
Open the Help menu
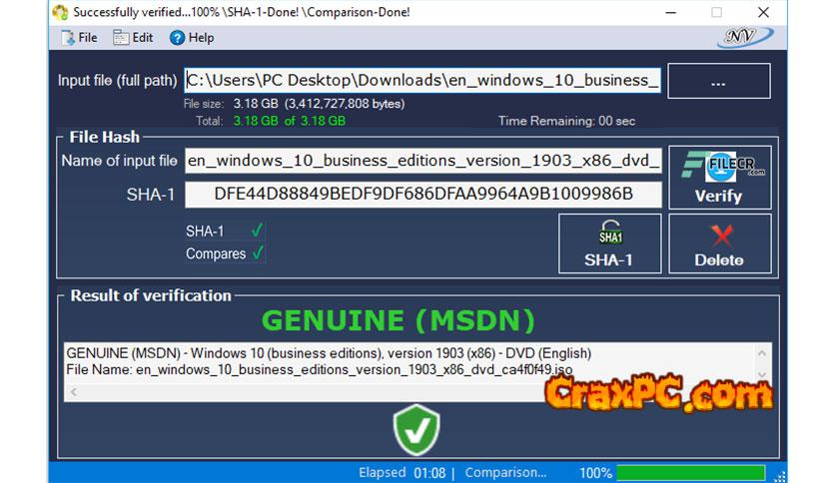click(192, 38)
